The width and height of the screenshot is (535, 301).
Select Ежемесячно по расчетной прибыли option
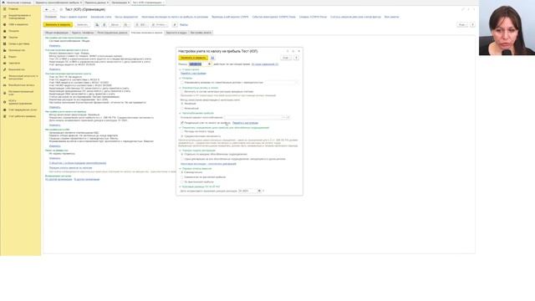click(182, 177)
